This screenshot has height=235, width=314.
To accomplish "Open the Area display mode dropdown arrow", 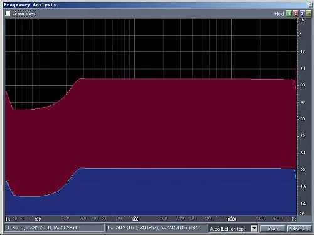I will click(254, 229).
